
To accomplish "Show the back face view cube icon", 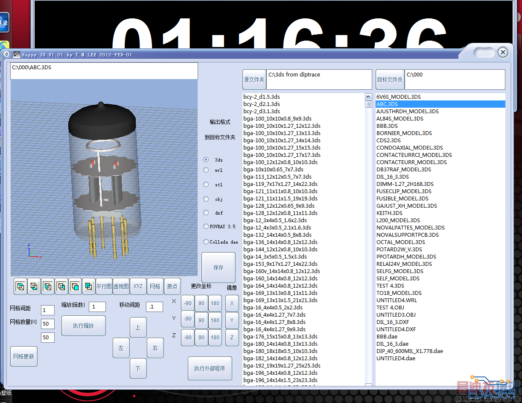I will pos(89,286).
